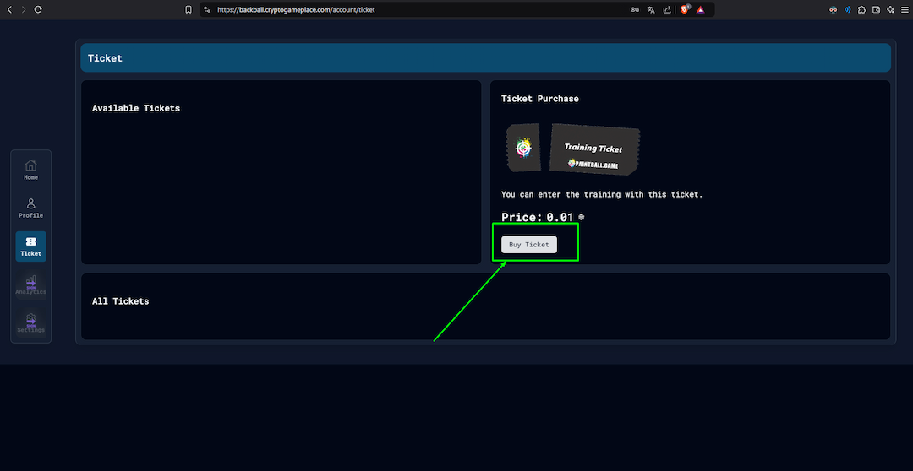Open the browser main menu
This screenshot has width=913, height=471.
(x=903, y=9)
